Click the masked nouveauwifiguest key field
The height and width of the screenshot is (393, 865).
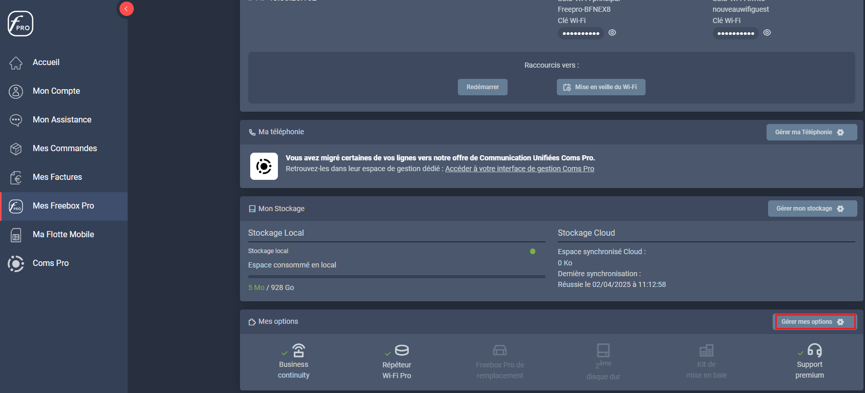click(x=736, y=33)
